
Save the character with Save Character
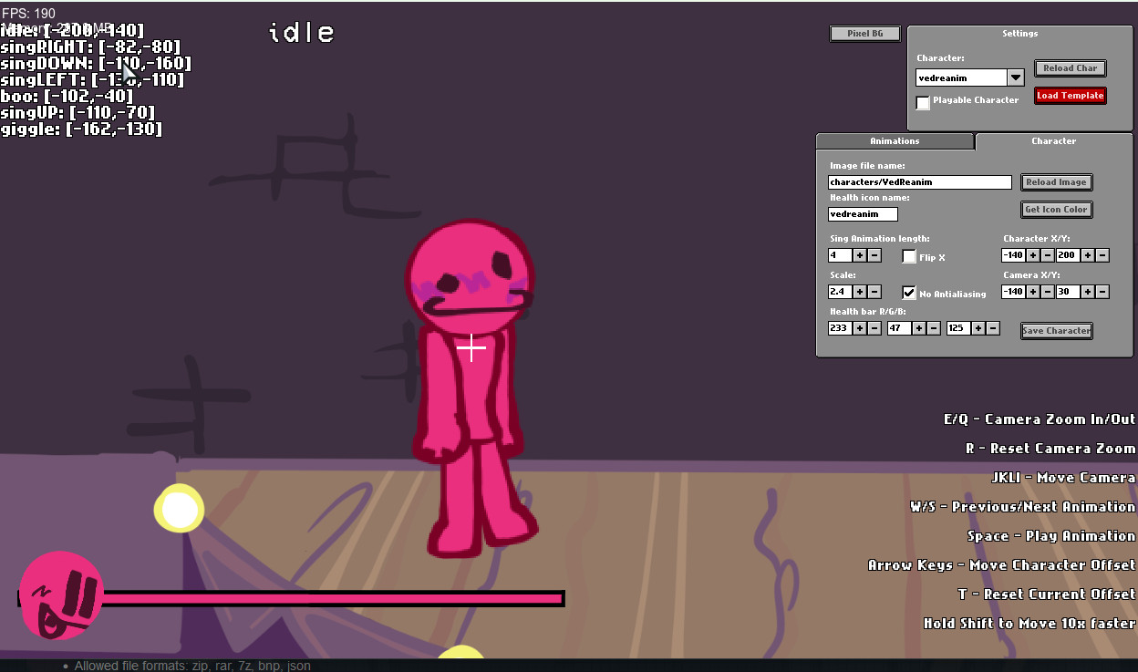click(1056, 330)
